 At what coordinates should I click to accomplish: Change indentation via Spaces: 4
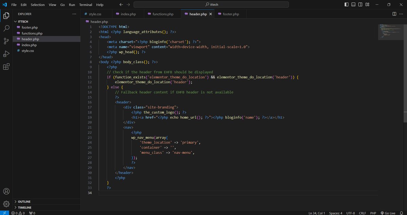pyautogui.click(x=336, y=213)
